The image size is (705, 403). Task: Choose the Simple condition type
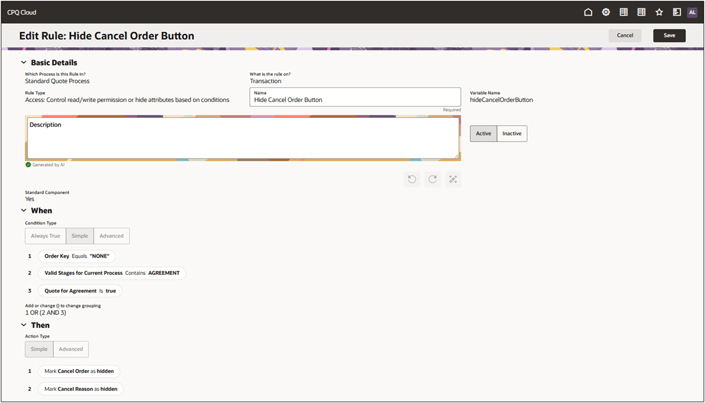tap(79, 236)
